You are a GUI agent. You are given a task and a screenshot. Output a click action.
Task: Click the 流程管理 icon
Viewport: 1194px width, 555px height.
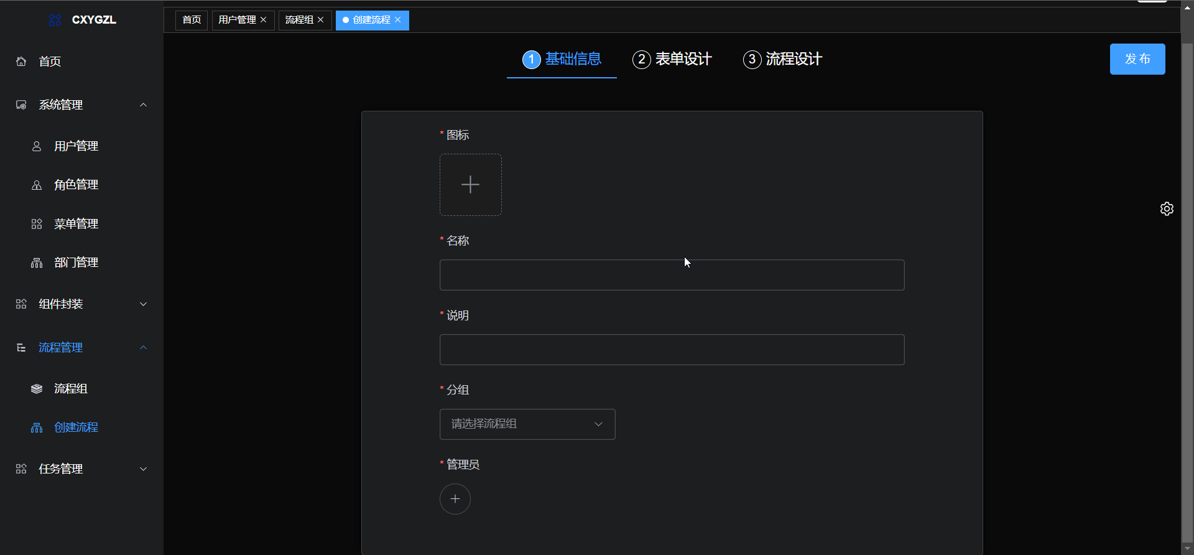click(21, 348)
